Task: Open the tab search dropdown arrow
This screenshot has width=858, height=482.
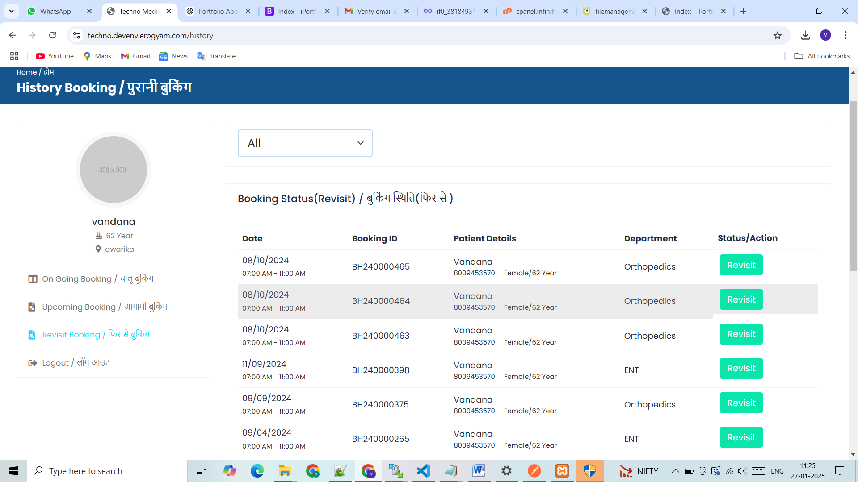Action: (x=11, y=11)
